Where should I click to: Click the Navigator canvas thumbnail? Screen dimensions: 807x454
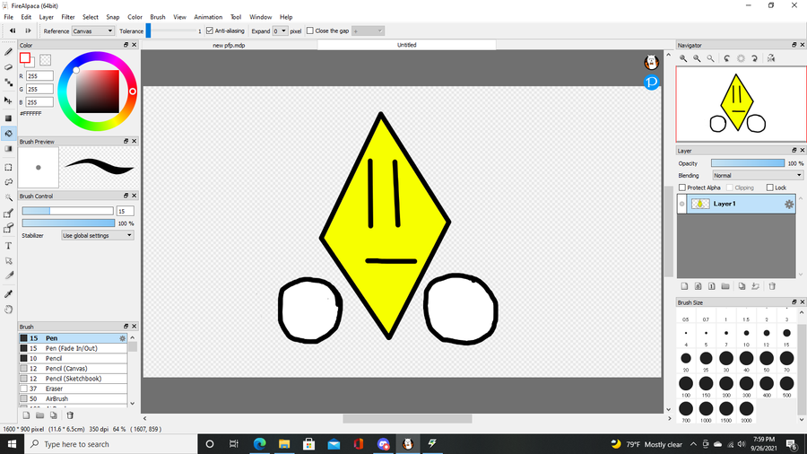742,104
